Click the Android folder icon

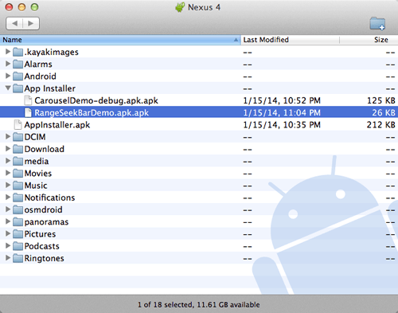(18, 76)
